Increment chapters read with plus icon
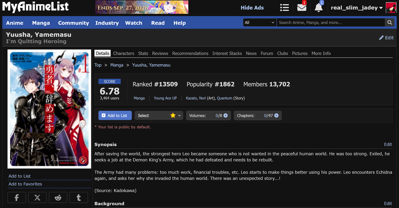Screen dimensions: 399x208 [x=276, y=115]
